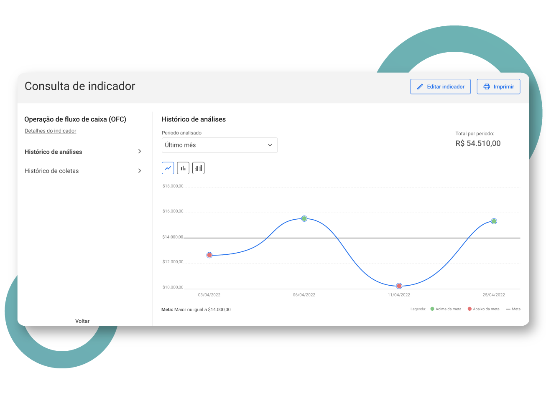
Task: Click the Acima da meta legend item
Action: (x=446, y=309)
